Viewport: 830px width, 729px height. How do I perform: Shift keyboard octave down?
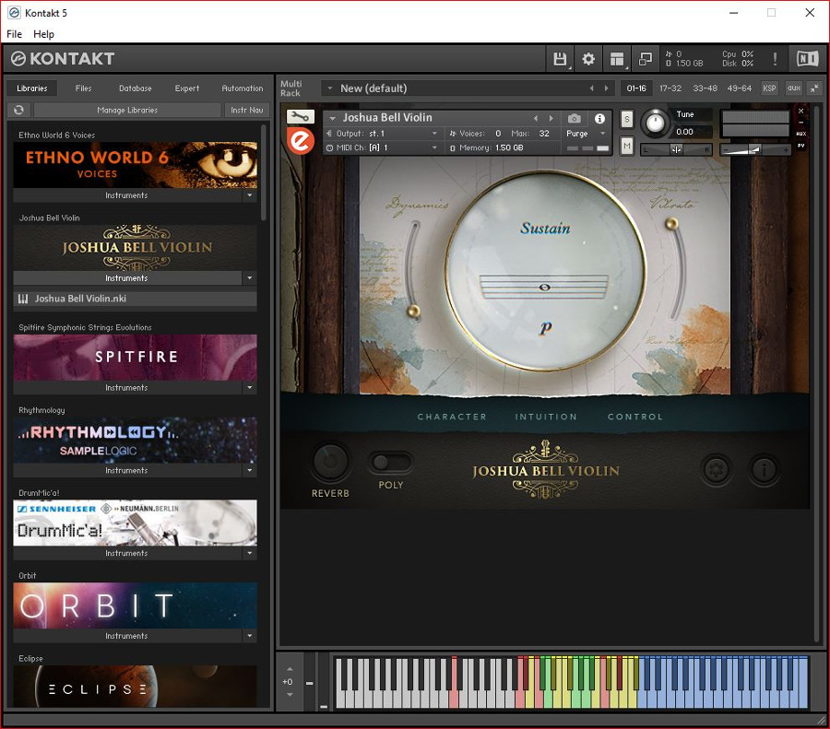(290, 695)
